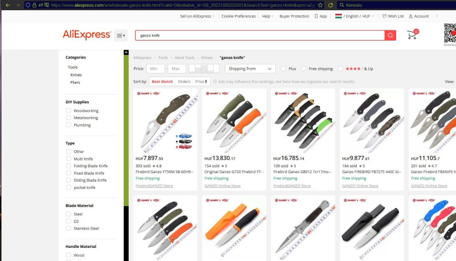456x261 pixels.
Task: Click the red search magnifier button
Action: [390, 35]
